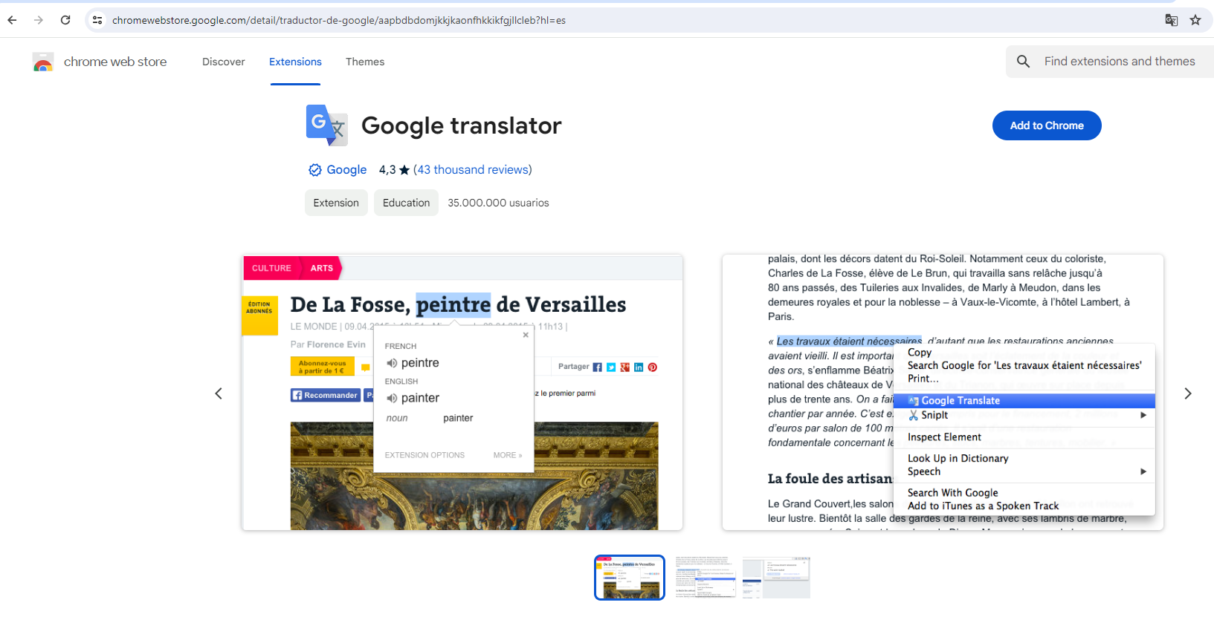Click the rating star icon
Screen dimensions: 1214x634
pos(404,170)
